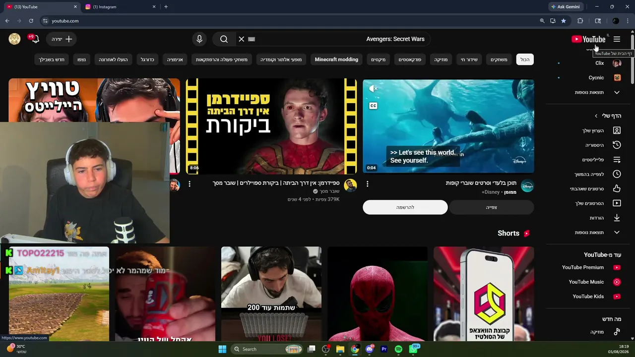Open the היסטוריה history icon
This screenshot has width=635, height=357.
click(x=617, y=145)
